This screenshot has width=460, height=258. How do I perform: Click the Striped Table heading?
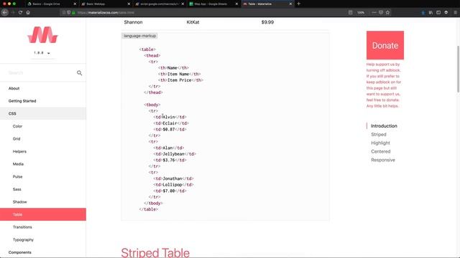click(155, 253)
